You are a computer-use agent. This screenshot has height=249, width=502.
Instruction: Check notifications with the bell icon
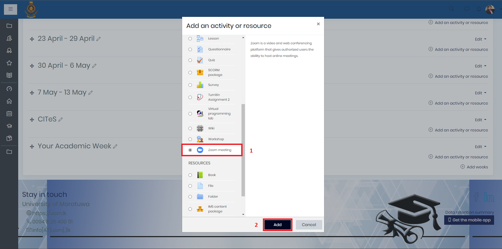[x=479, y=9]
